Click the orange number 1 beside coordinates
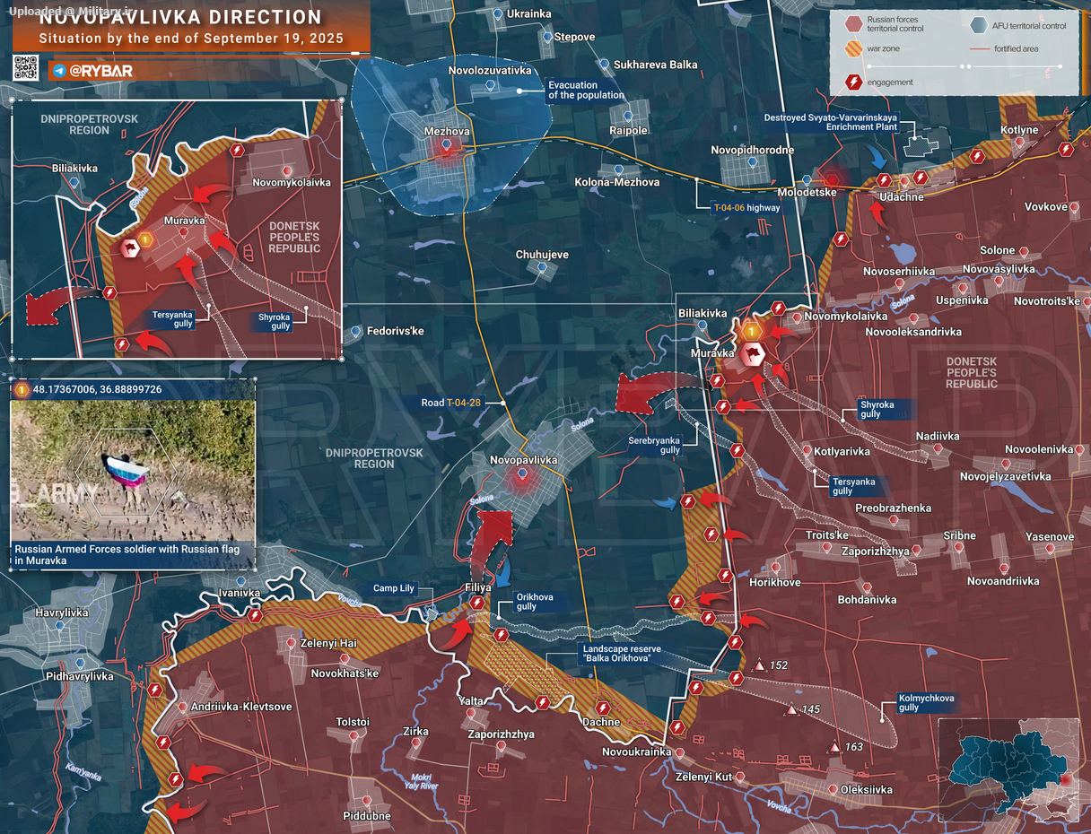1091x834 pixels. pos(22,389)
